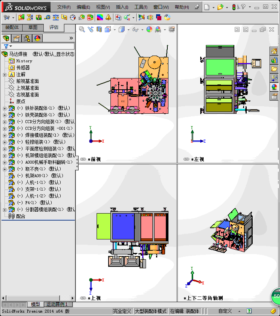Screen dimensions: 280x316
Task: Open the 工具(T) menu
Action: pyautogui.click(x=141, y=7)
